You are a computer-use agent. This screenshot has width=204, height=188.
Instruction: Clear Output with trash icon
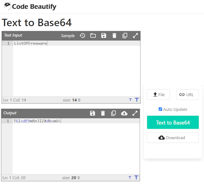tap(103, 113)
